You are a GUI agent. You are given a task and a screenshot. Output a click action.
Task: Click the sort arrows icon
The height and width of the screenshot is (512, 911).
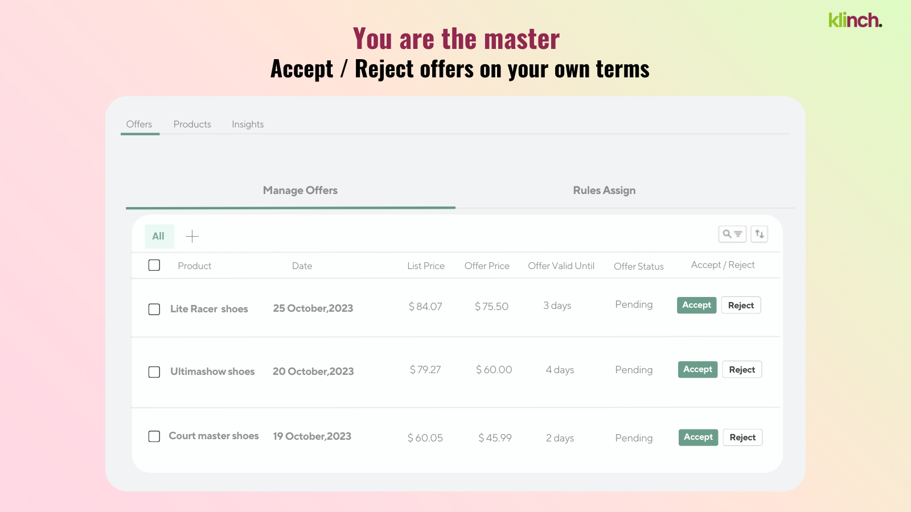pyautogui.click(x=759, y=234)
